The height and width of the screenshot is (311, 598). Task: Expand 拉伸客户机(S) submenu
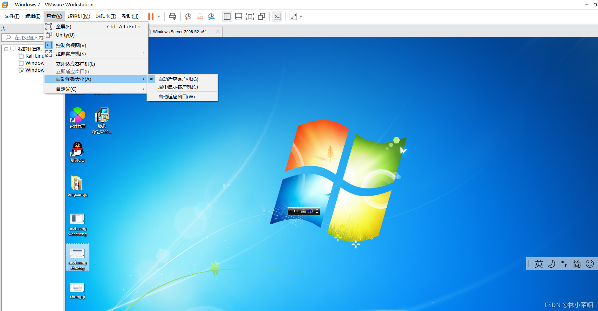(x=96, y=54)
